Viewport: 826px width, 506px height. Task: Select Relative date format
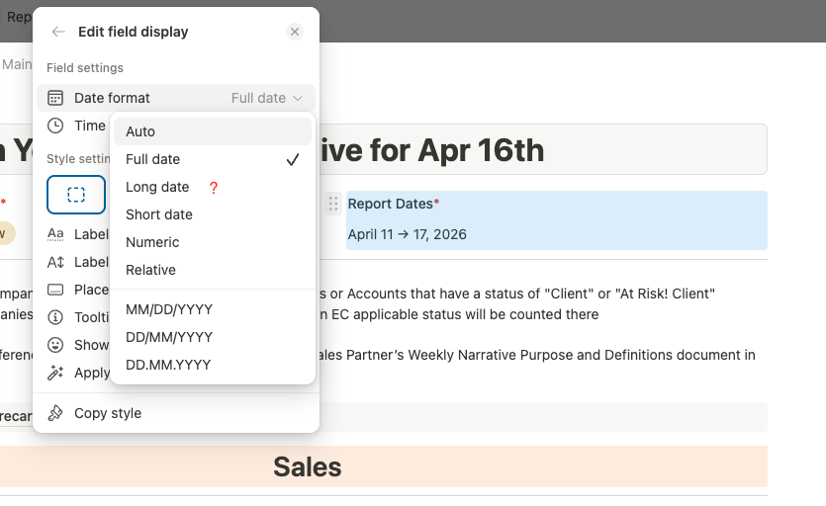150,270
